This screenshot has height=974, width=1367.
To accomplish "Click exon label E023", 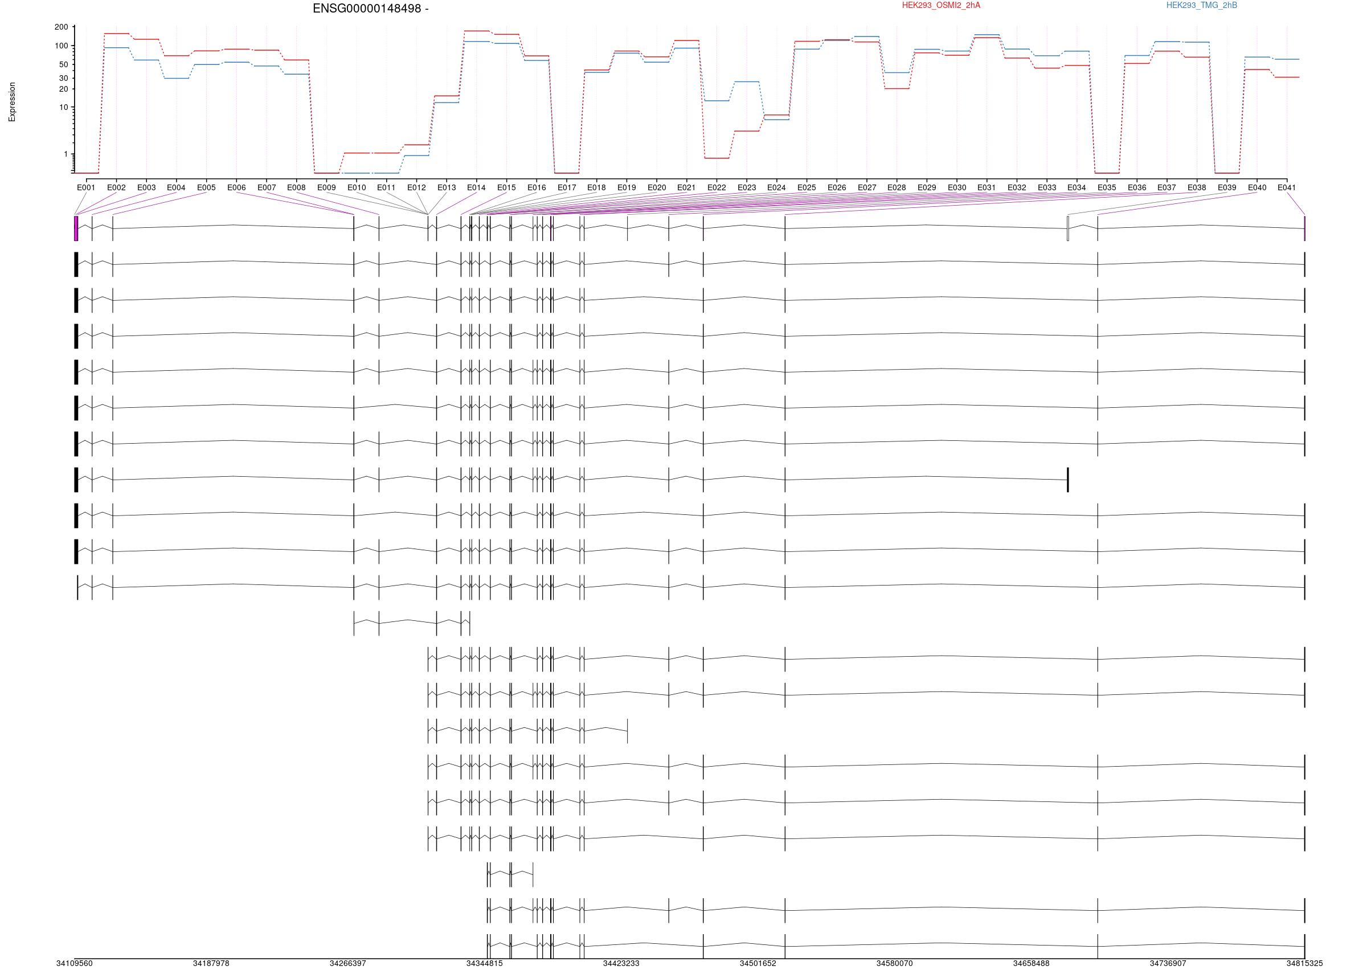I will [747, 188].
